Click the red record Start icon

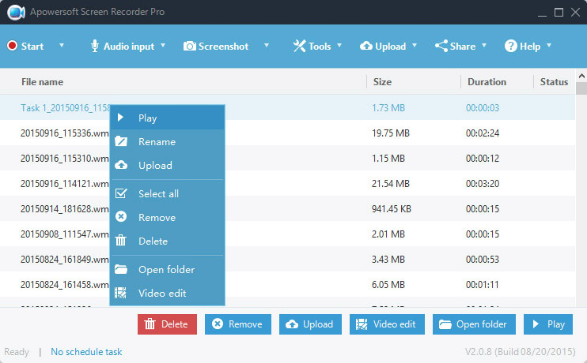point(12,46)
